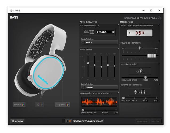
Task: Click the BASS configuration name
Action: 14,18
